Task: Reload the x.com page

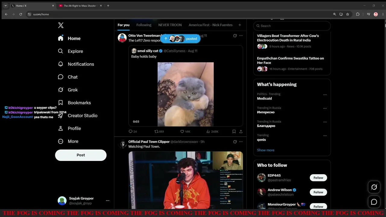Action: pos(21,14)
